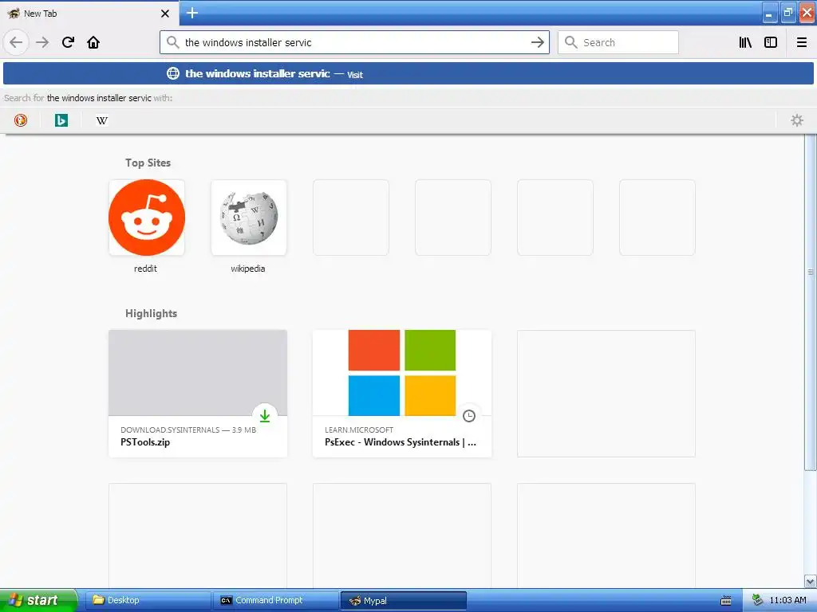Switch to Desktop taskbar item

pyautogui.click(x=148, y=600)
